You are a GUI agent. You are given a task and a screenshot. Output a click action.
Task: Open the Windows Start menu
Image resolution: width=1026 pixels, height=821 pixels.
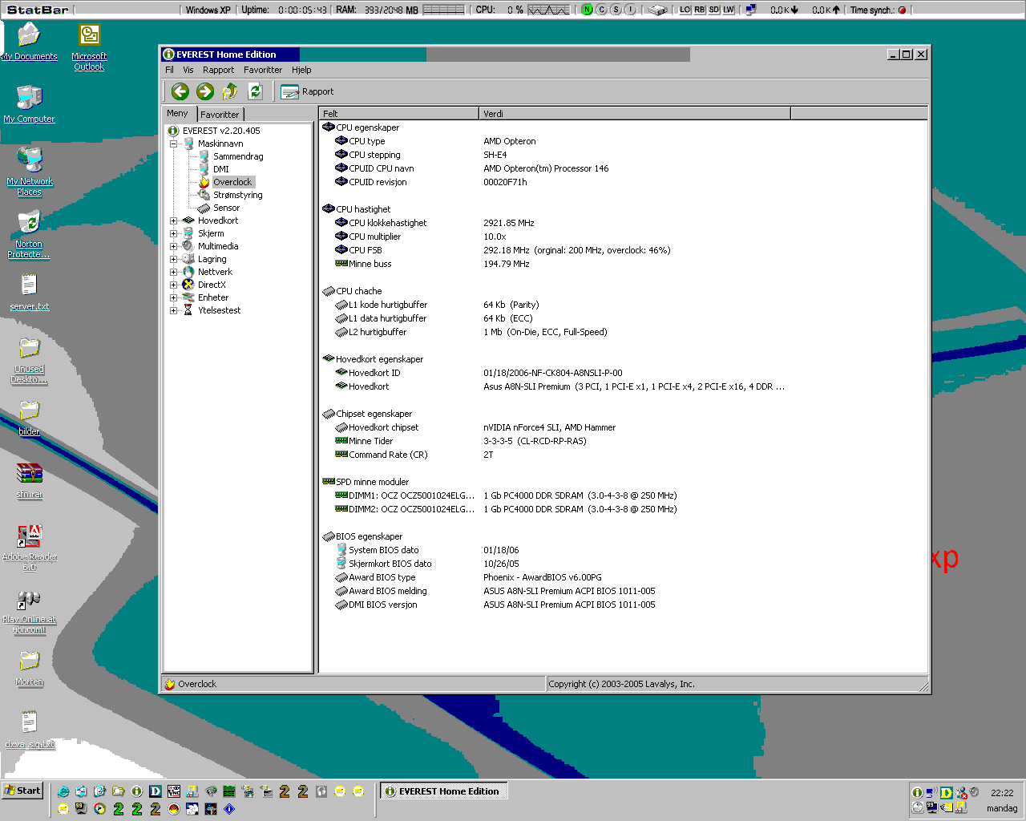(x=22, y=791)
